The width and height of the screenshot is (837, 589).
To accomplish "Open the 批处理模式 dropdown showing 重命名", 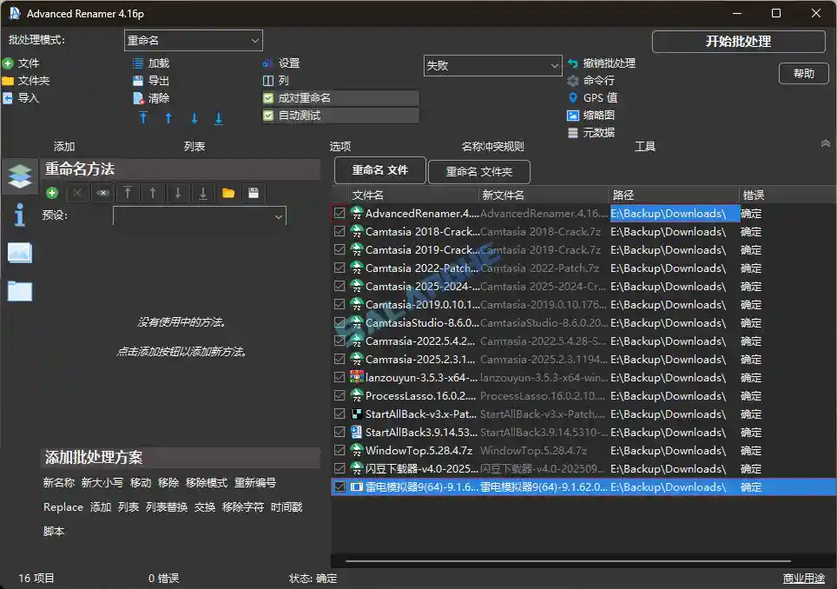I will coord(193,40).
